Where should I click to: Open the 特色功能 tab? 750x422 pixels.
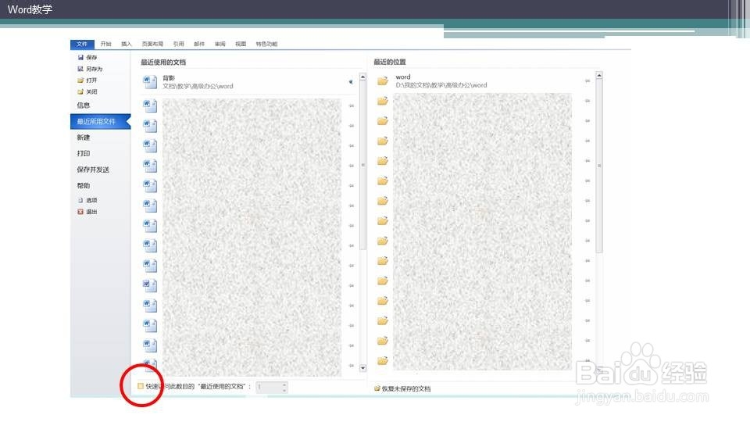[266, 44]
